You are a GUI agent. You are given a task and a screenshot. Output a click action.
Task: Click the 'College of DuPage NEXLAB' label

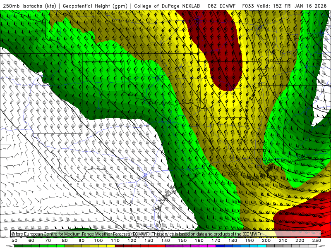click(x=167, y=6)
